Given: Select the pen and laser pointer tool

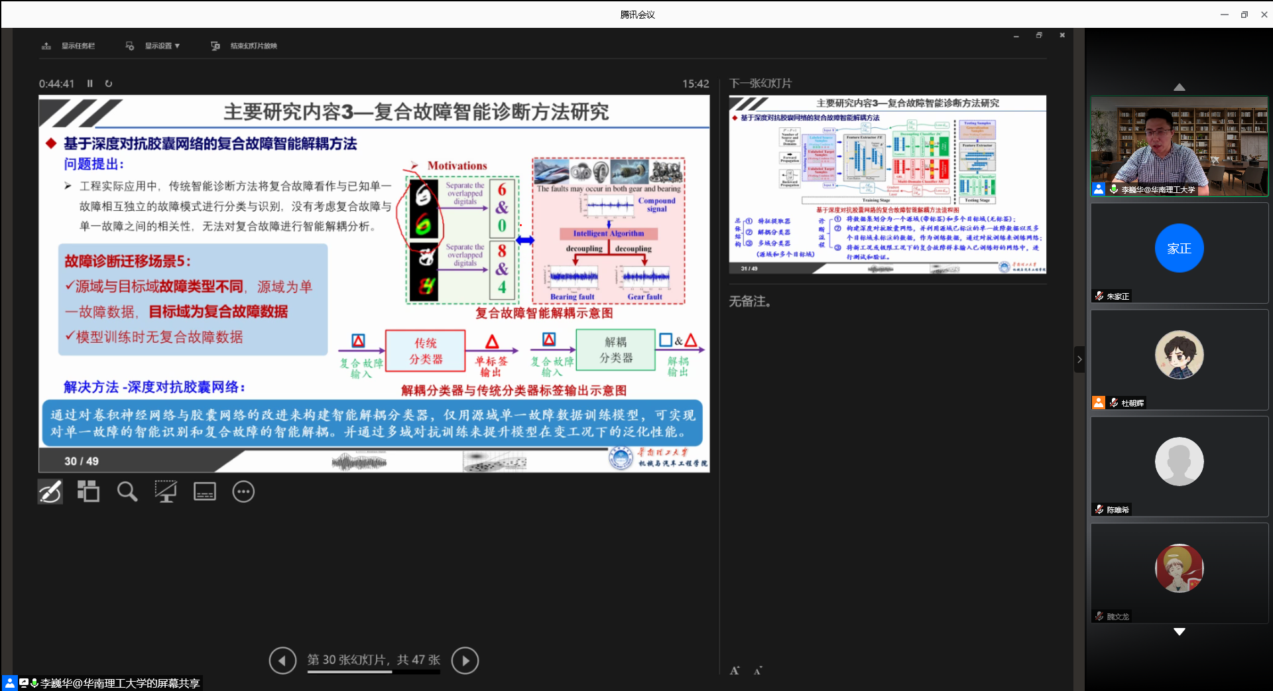Looking at the screenshot, I should pyautogui.click(x=50, y=492).
